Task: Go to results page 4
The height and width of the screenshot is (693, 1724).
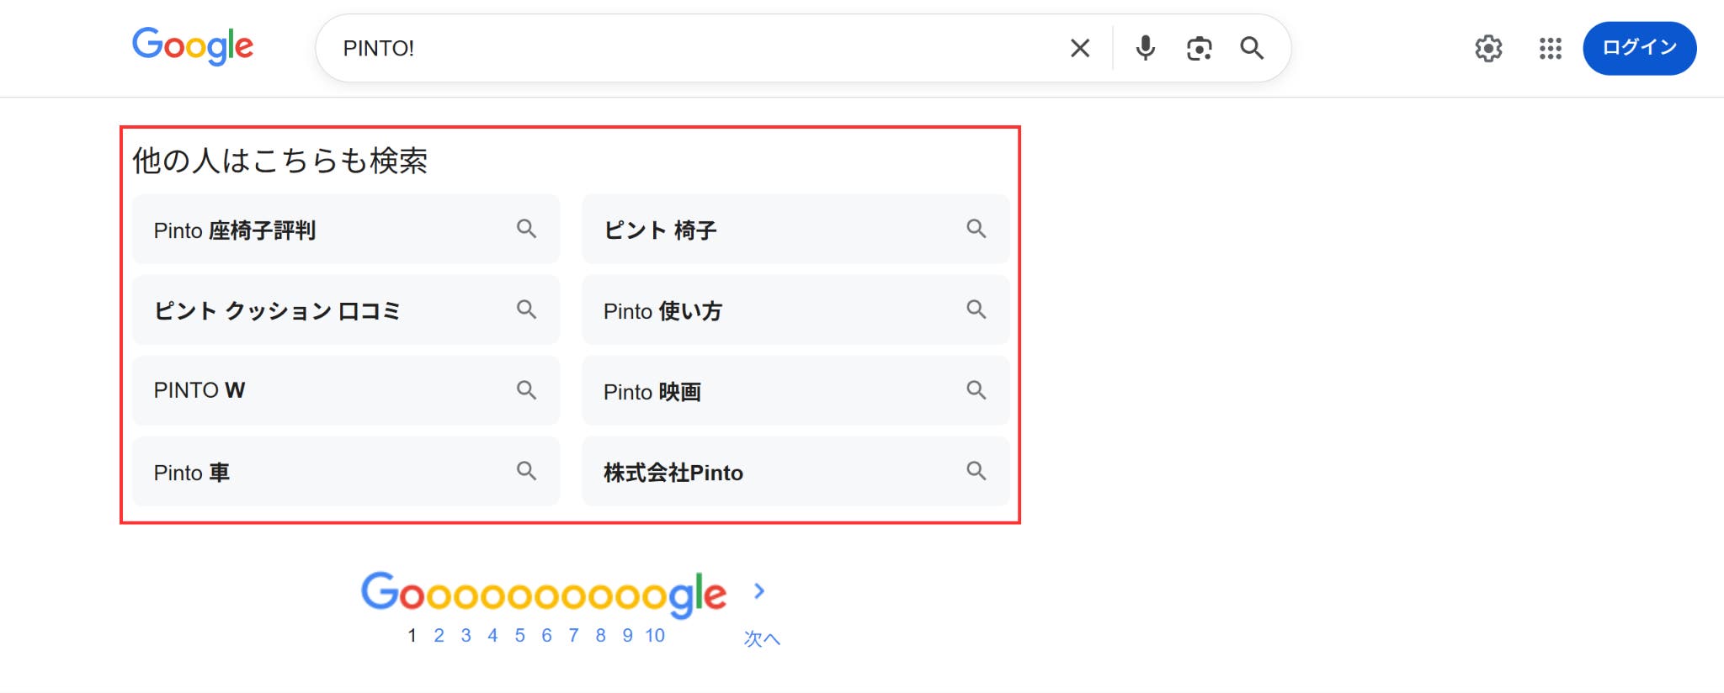Action: point(492,636)
